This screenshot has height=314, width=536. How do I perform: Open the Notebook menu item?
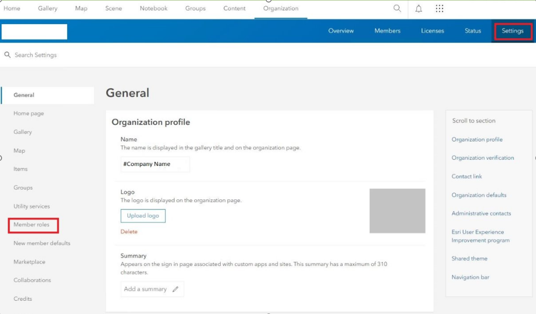(154, 9)
